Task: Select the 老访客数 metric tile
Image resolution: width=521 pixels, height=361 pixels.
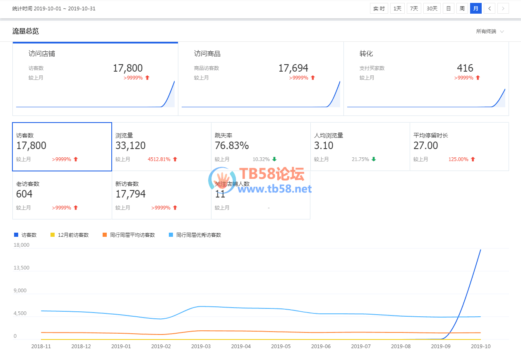Action: coord(62,195)
